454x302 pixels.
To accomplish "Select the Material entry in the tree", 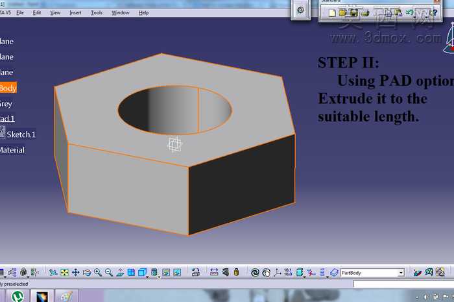I will coord(12,150).
